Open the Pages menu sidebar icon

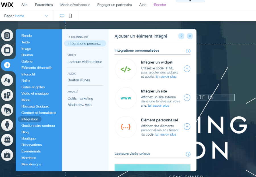pos(7,35)
